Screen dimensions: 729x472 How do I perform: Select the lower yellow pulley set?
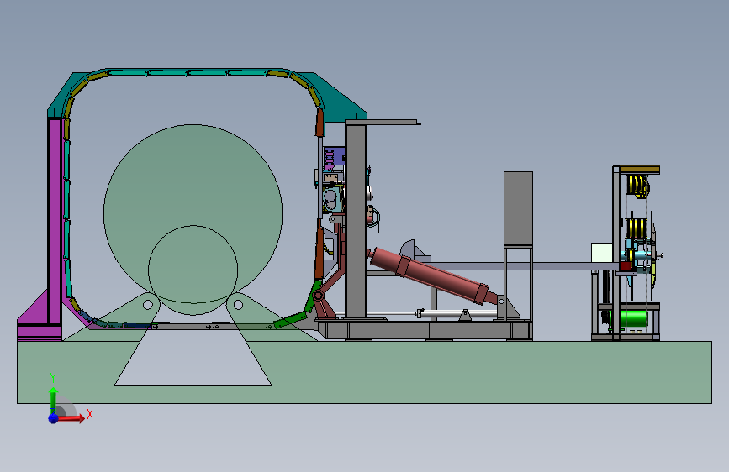637,228
